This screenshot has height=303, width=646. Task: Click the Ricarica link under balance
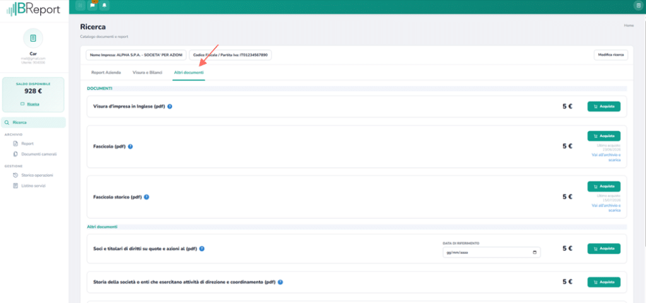coord(33,104)
